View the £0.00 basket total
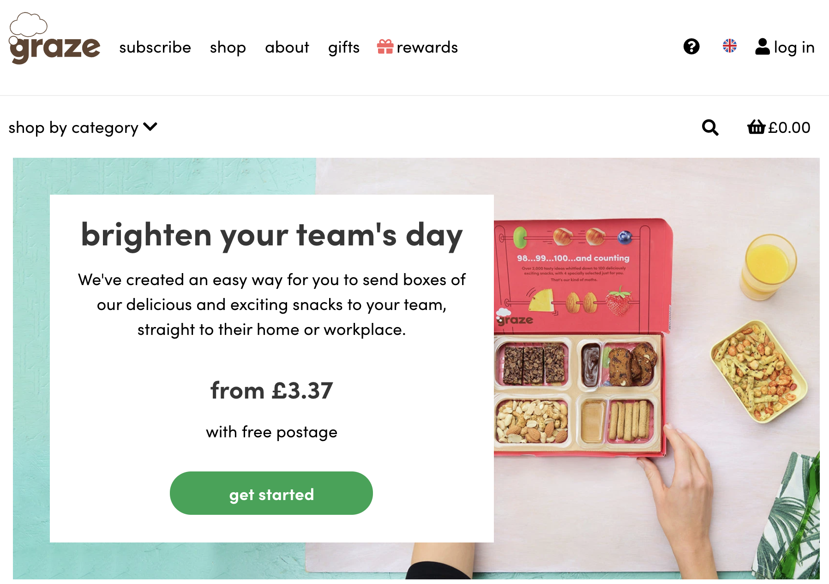Viewport: 829px width, 584px height. pos(789,127)
